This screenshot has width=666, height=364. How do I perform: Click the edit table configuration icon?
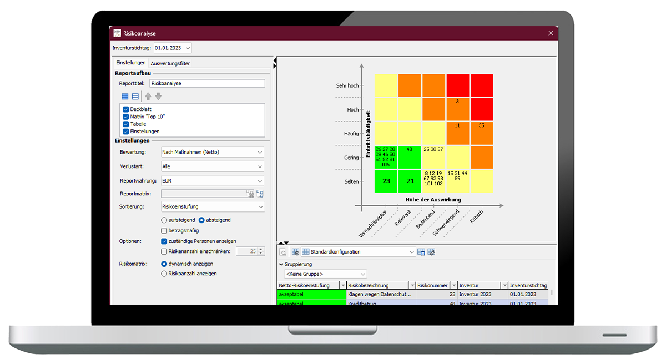pyautogui.click(x=431, y=252)
